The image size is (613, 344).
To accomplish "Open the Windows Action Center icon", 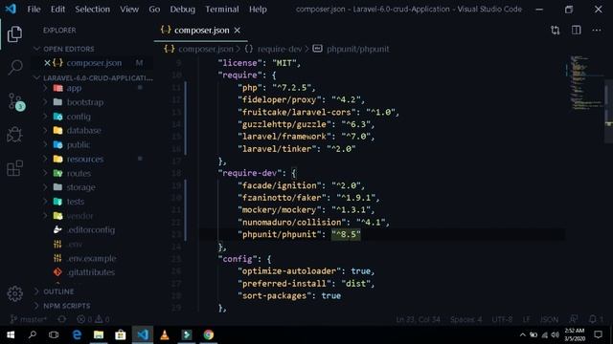I will pos(598,334).
